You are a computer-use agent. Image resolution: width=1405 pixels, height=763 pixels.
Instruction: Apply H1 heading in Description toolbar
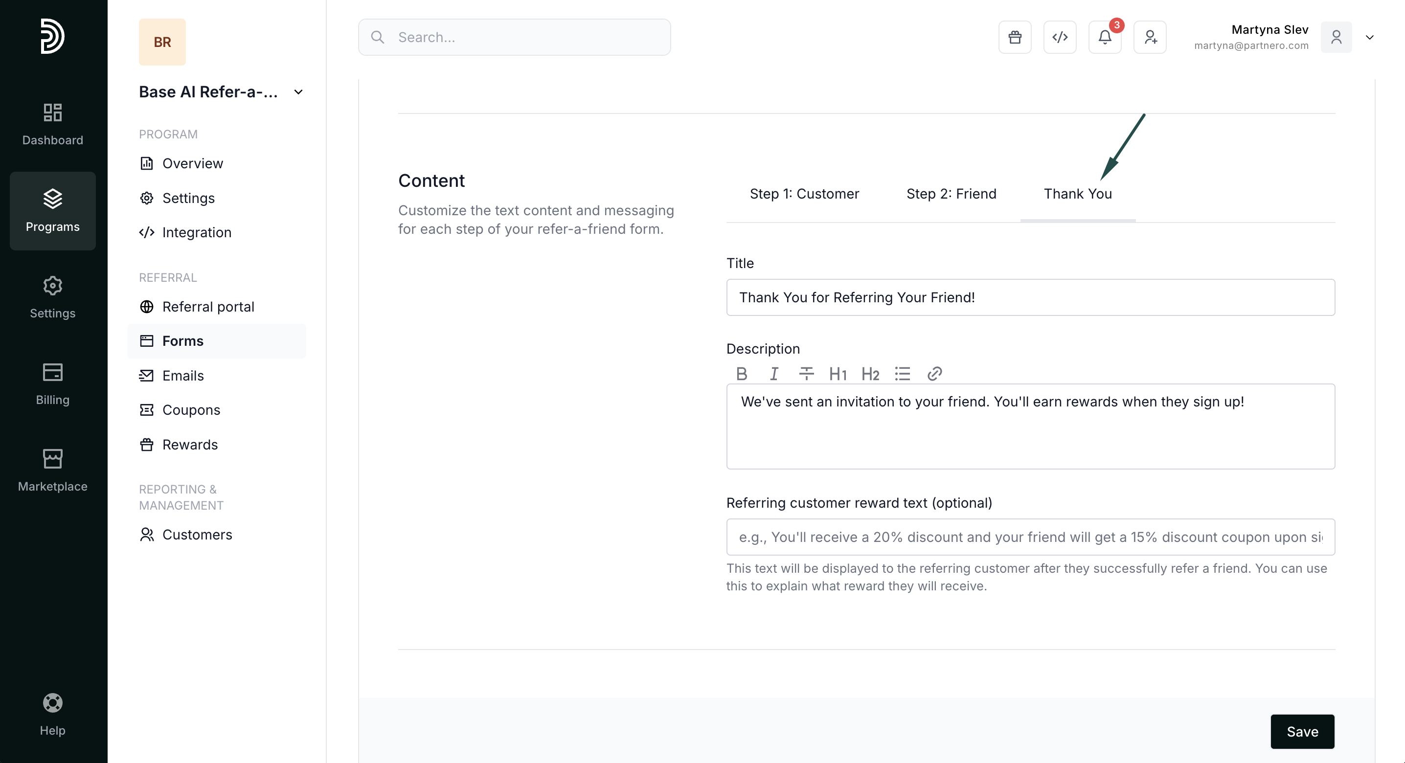(x=838, y=374)
